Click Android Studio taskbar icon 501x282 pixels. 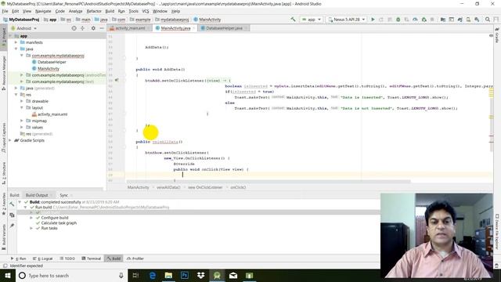tap(217, 275)
